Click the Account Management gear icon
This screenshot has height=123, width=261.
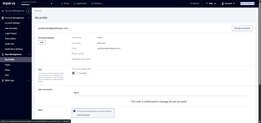click(x=3, y=11)
